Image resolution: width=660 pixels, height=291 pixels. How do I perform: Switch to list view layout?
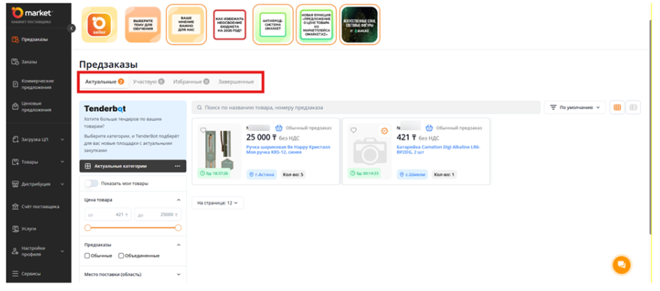pos(633,108)
